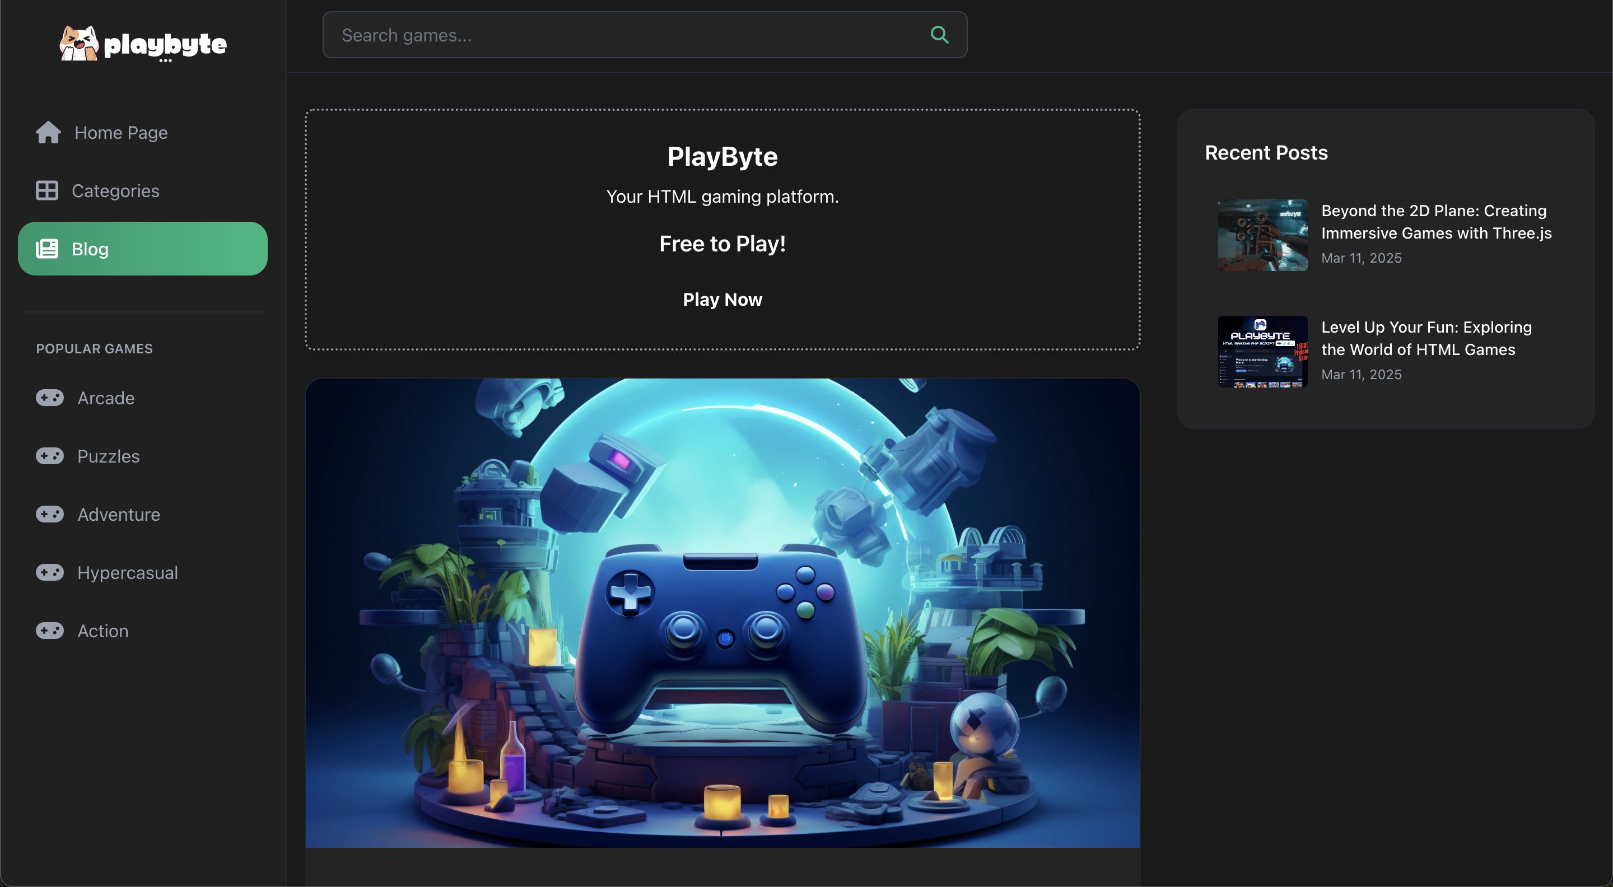Open the Action popular games link
The image size is (1613, 887).
pos(143,631)
